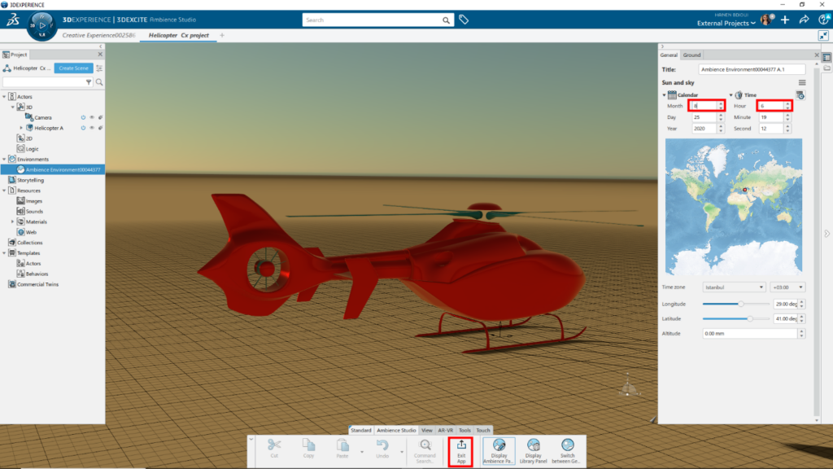This screenshot has height=469, width=833.
Task: Click the user profile avatar
Action: tap(766, 20)
